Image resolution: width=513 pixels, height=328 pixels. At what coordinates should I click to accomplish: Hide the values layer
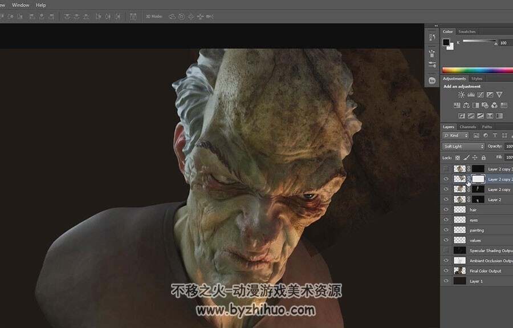(446, 240)
